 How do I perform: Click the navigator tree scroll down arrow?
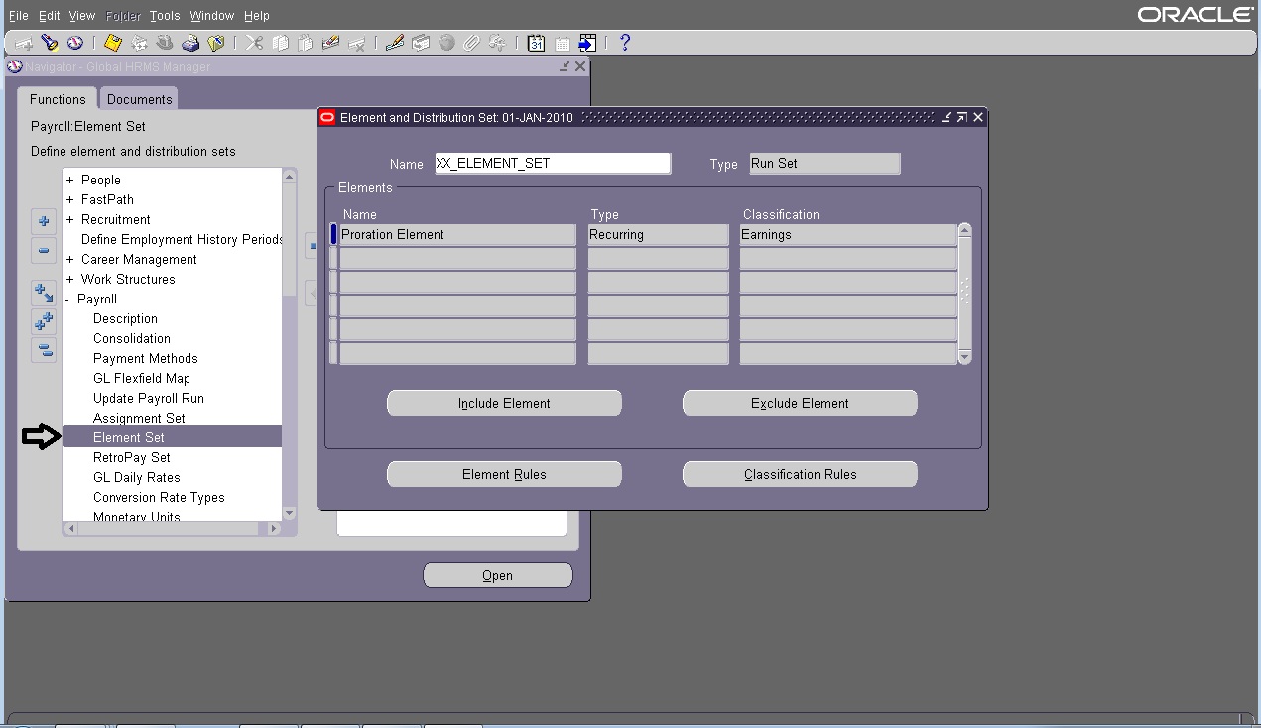click(290, 514)
